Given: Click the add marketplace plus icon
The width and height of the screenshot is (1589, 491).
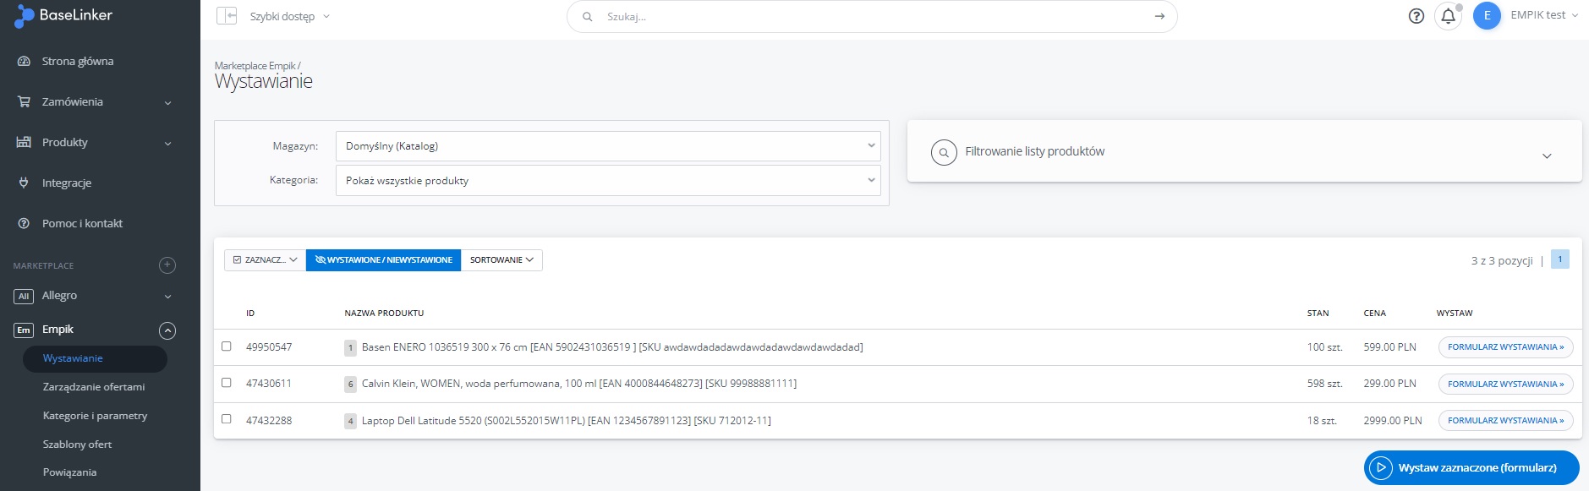Looking at the screenshot, I should point(167,265).
